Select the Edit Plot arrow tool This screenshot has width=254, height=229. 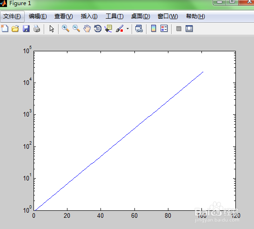click(52, 29)
